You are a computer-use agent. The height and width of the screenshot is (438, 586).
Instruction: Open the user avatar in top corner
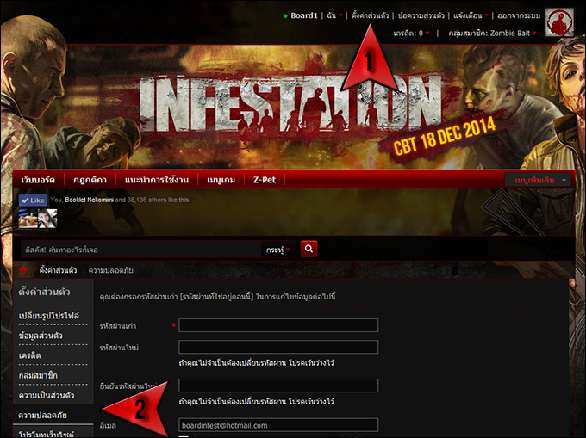tap(559, 22)
